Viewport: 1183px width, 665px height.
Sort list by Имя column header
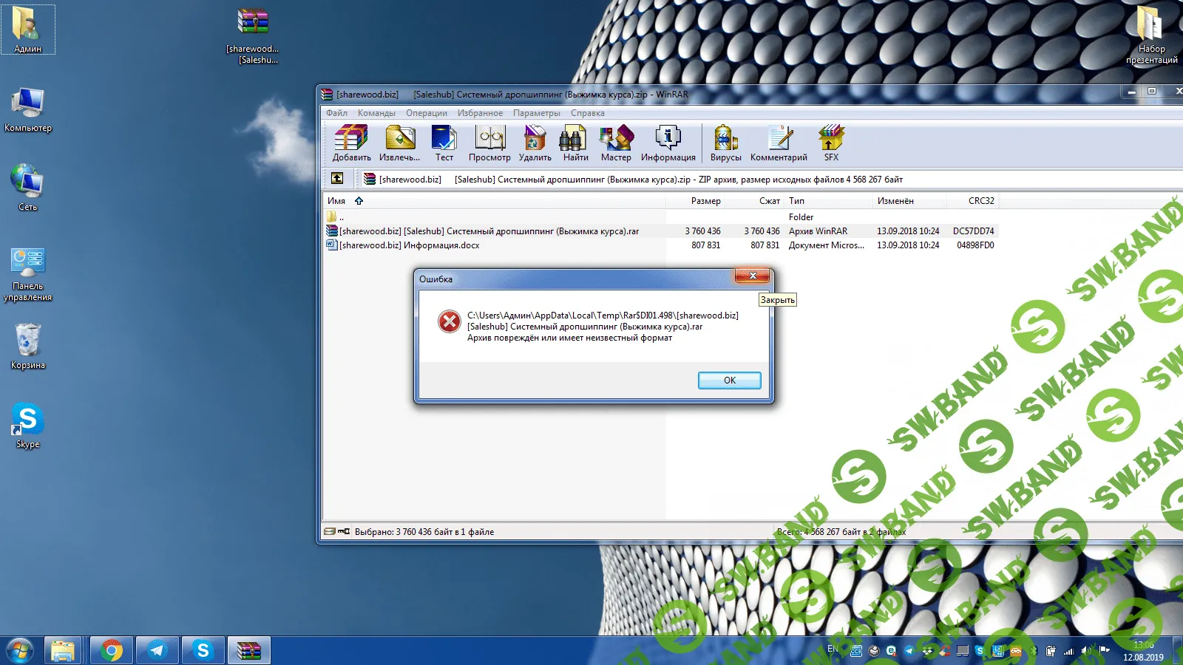pos(336,201)
